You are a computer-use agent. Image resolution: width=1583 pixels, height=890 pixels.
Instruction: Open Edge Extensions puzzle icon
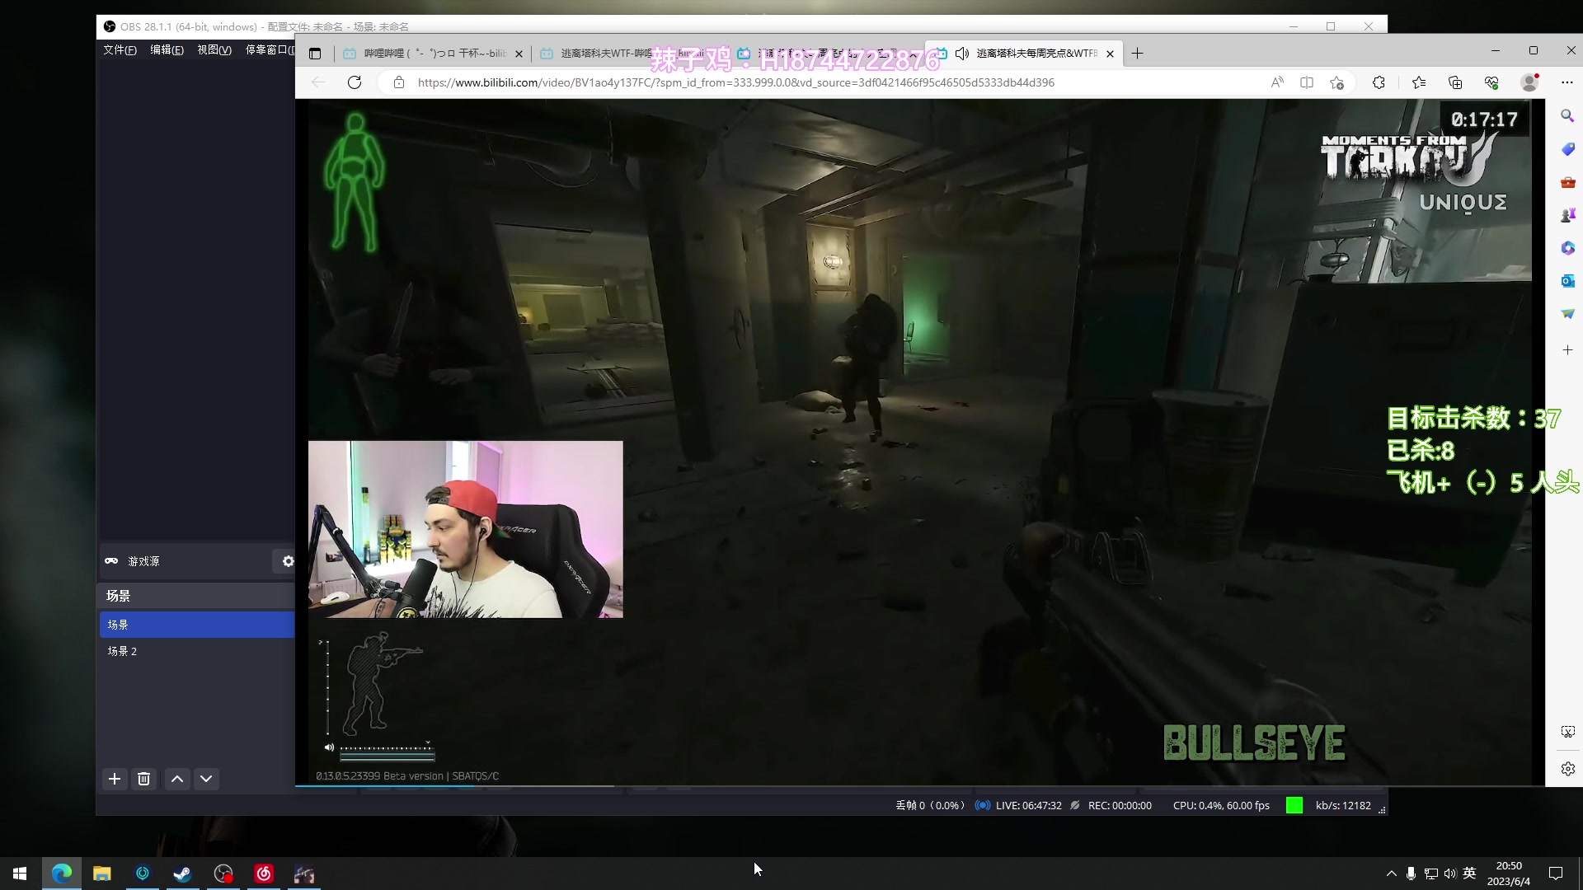coord(1379,82)
